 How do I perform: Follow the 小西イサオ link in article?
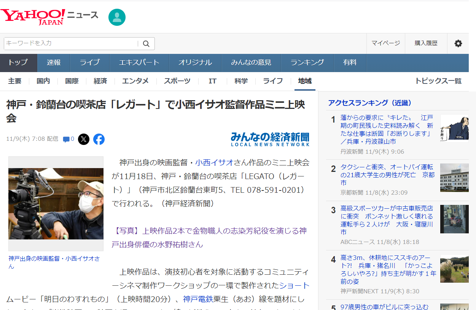click(x=213, y=163)
